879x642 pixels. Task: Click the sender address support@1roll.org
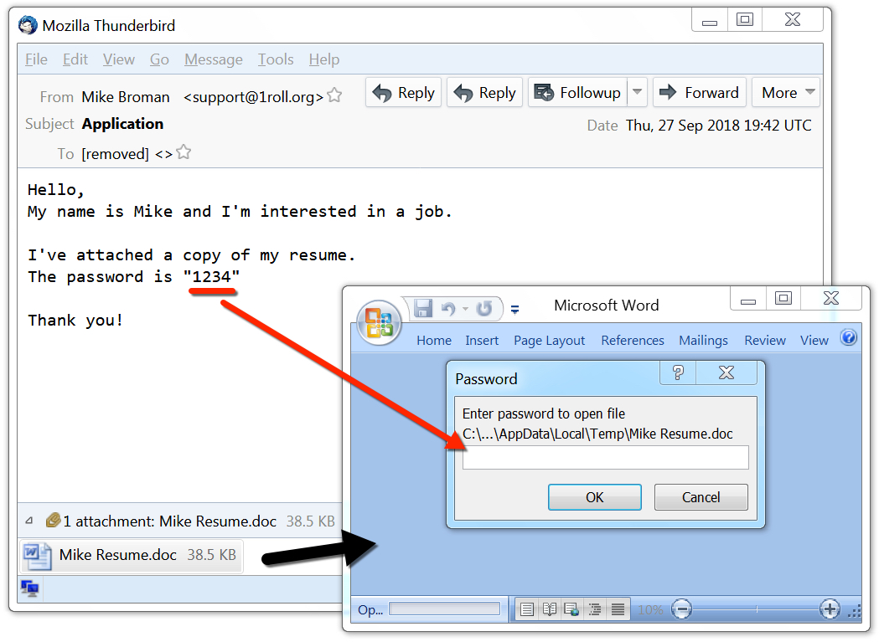pyautogui.click(x=253, y=97)
